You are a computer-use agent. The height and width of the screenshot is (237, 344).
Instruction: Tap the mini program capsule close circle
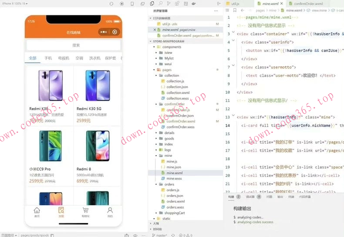(x=115, y=32)
